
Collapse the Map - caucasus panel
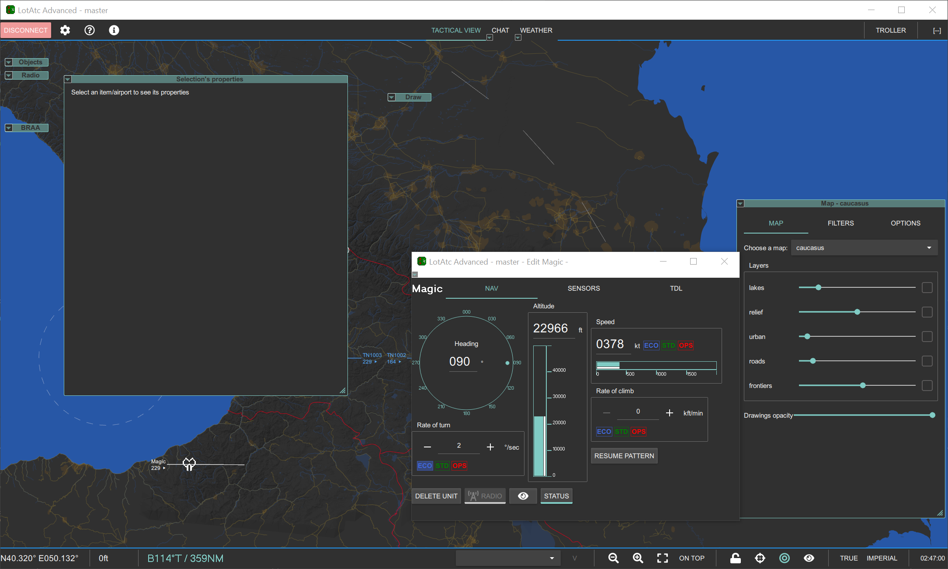740,204
